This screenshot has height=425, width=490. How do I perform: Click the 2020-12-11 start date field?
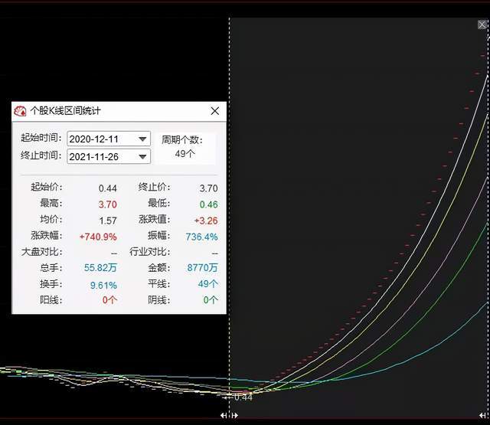109,139
